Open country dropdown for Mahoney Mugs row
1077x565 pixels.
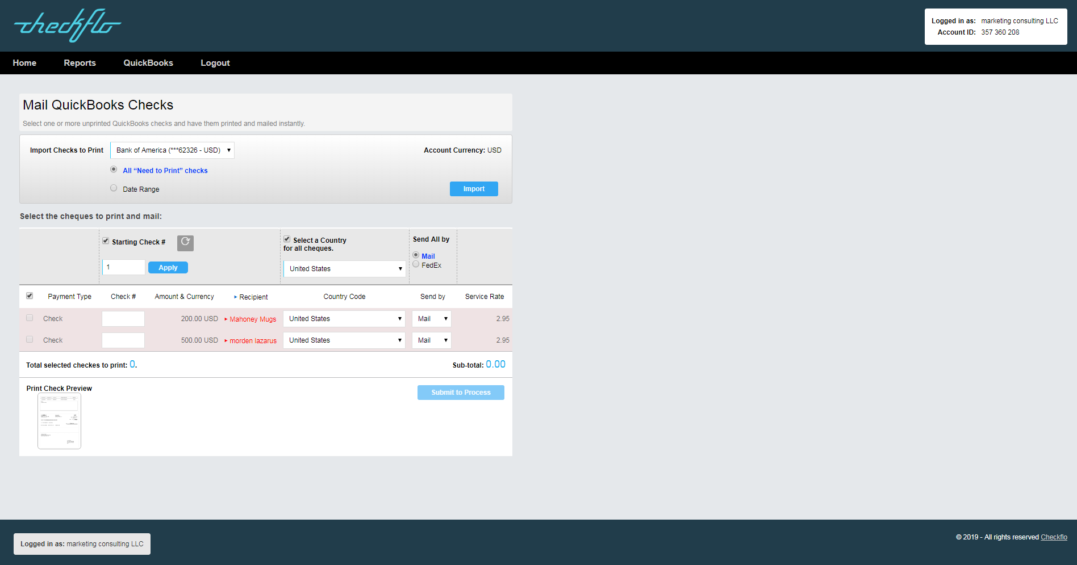coord(344,319)
